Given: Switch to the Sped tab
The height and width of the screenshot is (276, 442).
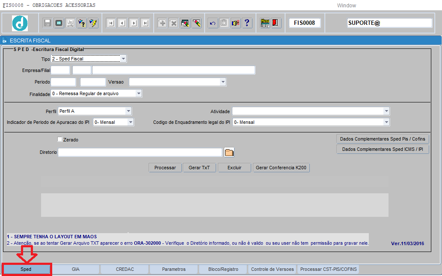Looking at the screenshot, I should pyautogui.click(x=26, y=269).
